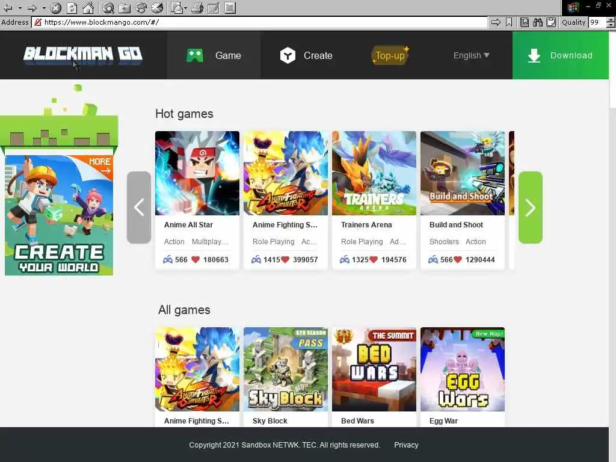The image size is (616, 462).
Task: Click the Windows flag logo in title bar
Action: coord(573,7)
